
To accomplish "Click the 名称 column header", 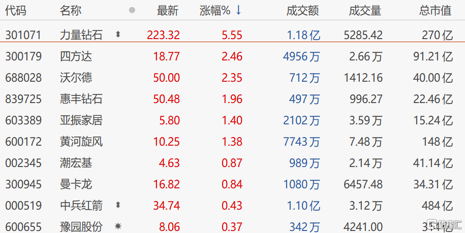I will point(71,11).
